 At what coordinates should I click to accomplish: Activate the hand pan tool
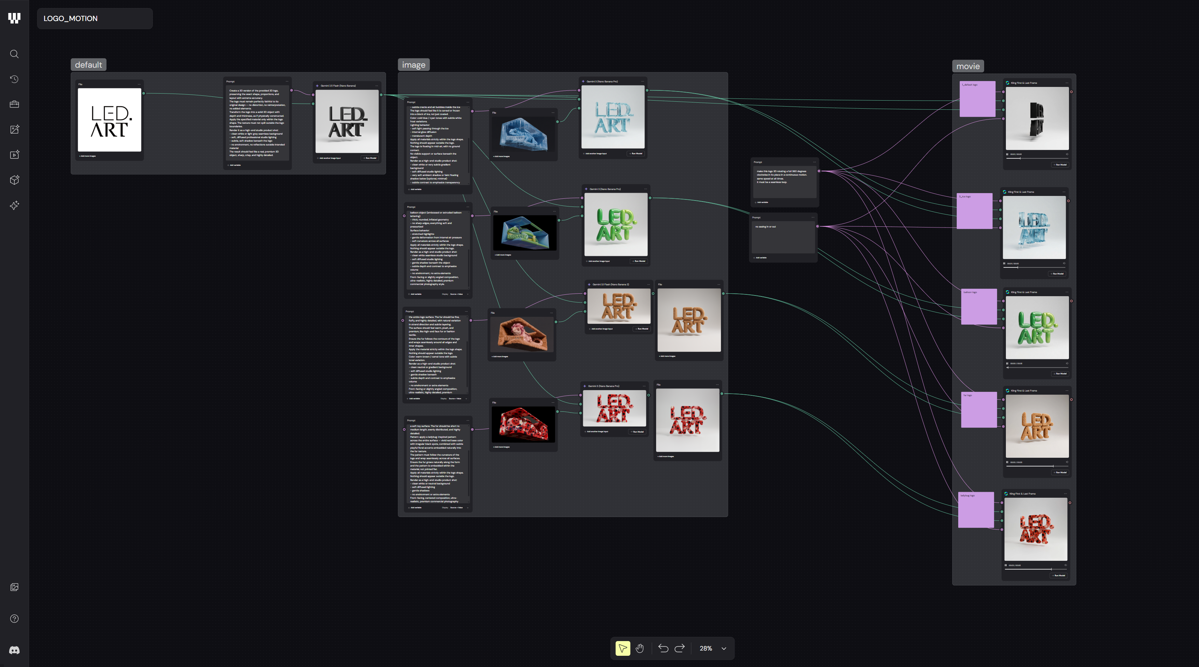pos(640,648)
